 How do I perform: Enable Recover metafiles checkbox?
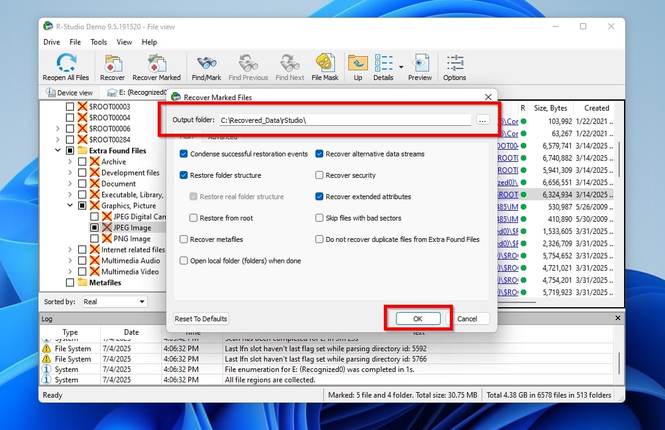183,239
